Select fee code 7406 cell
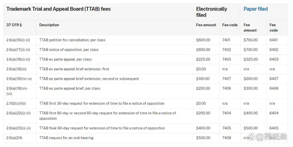 point(226,88)
